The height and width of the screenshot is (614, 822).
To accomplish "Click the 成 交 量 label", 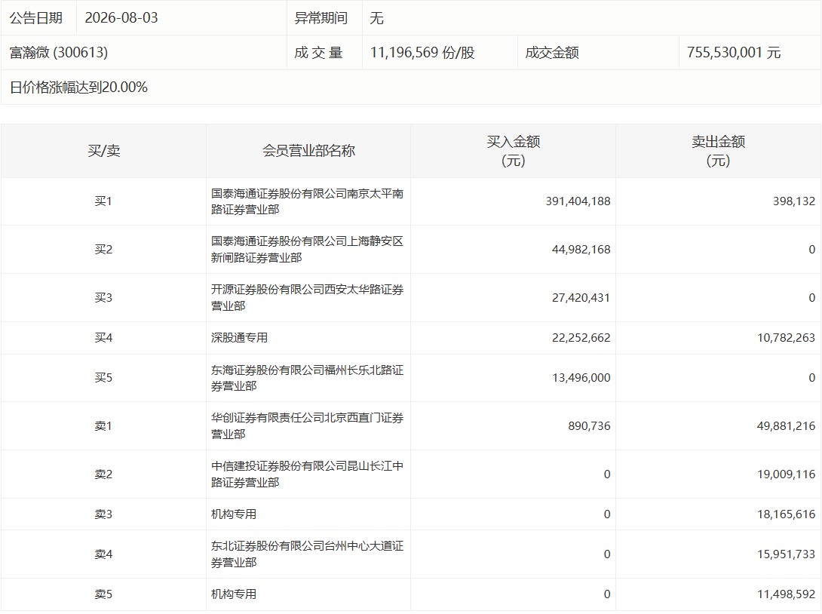I will point(318,53).
